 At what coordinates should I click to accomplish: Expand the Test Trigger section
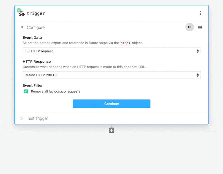pos(22,118)
